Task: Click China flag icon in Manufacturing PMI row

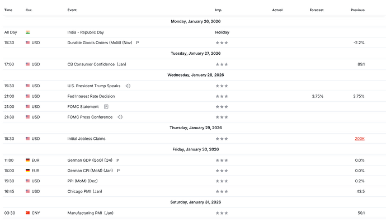Action: coord(27,213)
